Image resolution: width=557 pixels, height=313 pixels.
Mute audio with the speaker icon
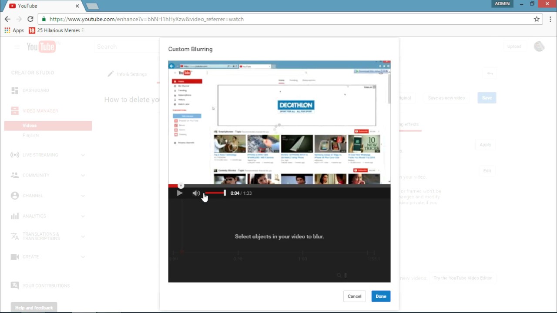pos(196,193)
